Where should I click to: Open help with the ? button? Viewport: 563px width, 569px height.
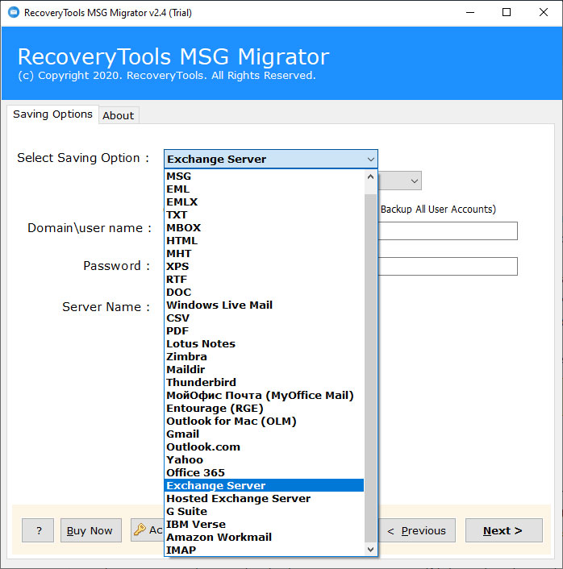pyautogui.click(x=38, y=530)
